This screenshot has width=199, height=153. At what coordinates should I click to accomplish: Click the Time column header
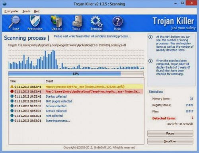pyautogui.click(x=26, y=81)
